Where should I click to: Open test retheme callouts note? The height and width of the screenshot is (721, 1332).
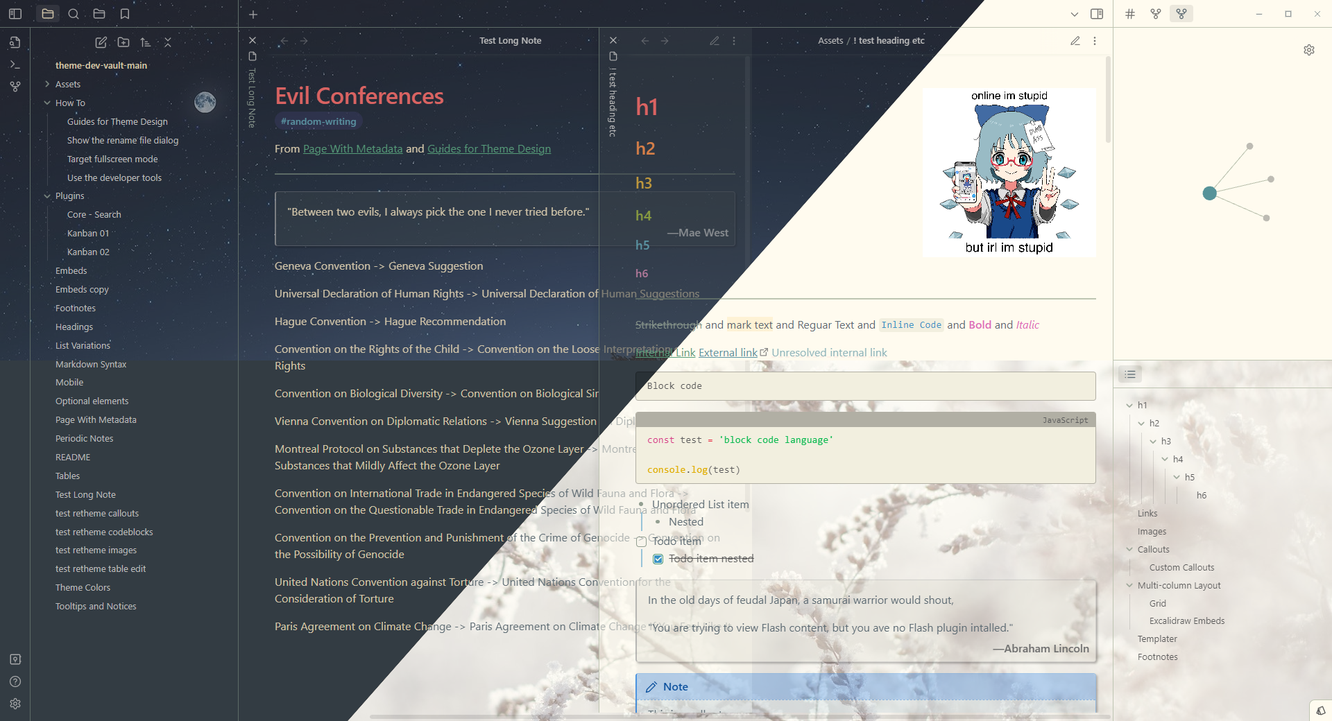(x=97, y=514)
